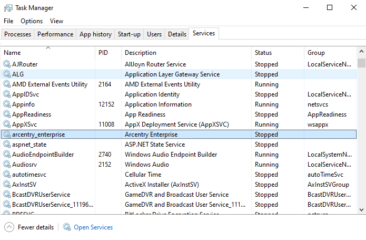Click the gear icon beside AppIDSvc
Screen dimensions: 366x240
pos(7,94)
